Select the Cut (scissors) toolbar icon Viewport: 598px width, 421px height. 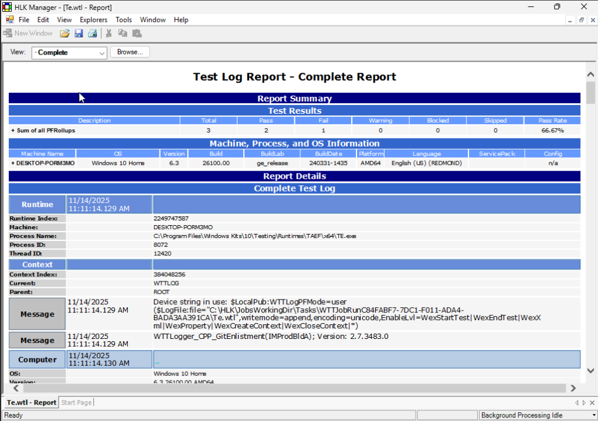[x=108, y=33]
